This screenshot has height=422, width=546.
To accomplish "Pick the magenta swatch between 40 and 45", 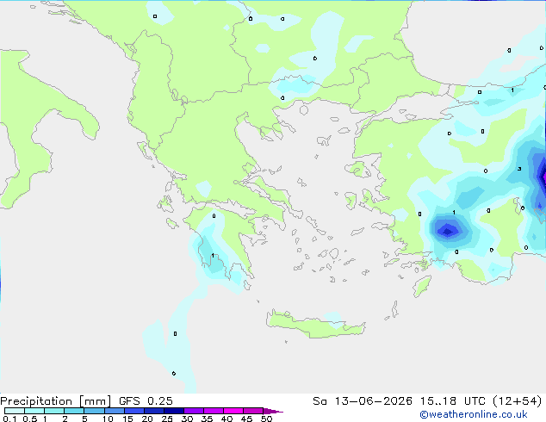I will click(x=233, y=411).
